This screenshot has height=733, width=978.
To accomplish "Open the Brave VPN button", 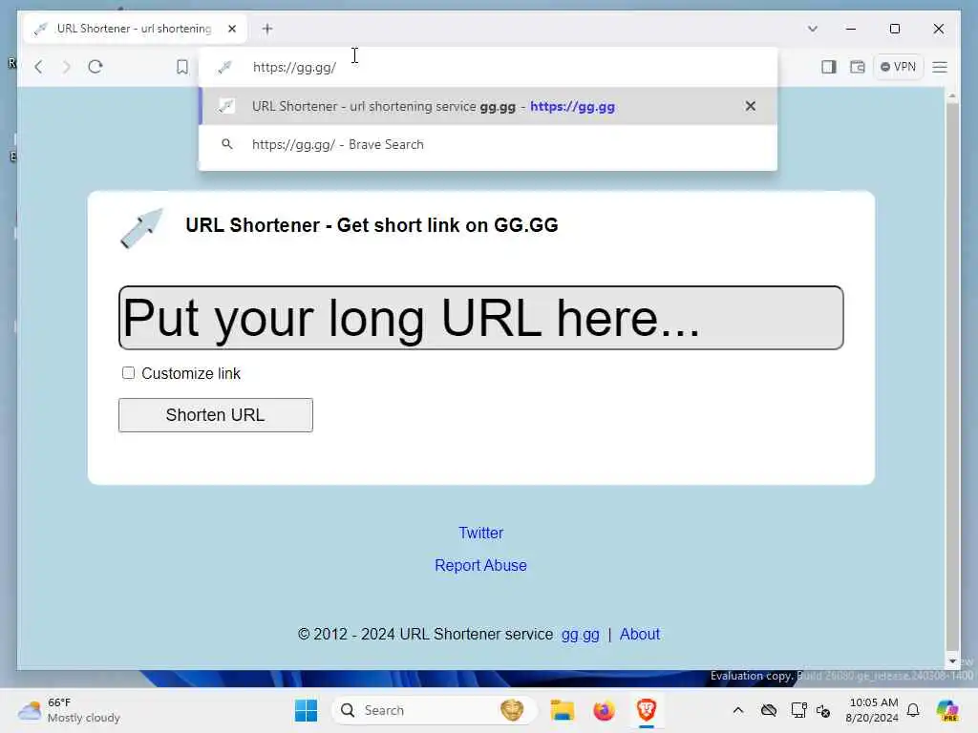I will 898,67.
